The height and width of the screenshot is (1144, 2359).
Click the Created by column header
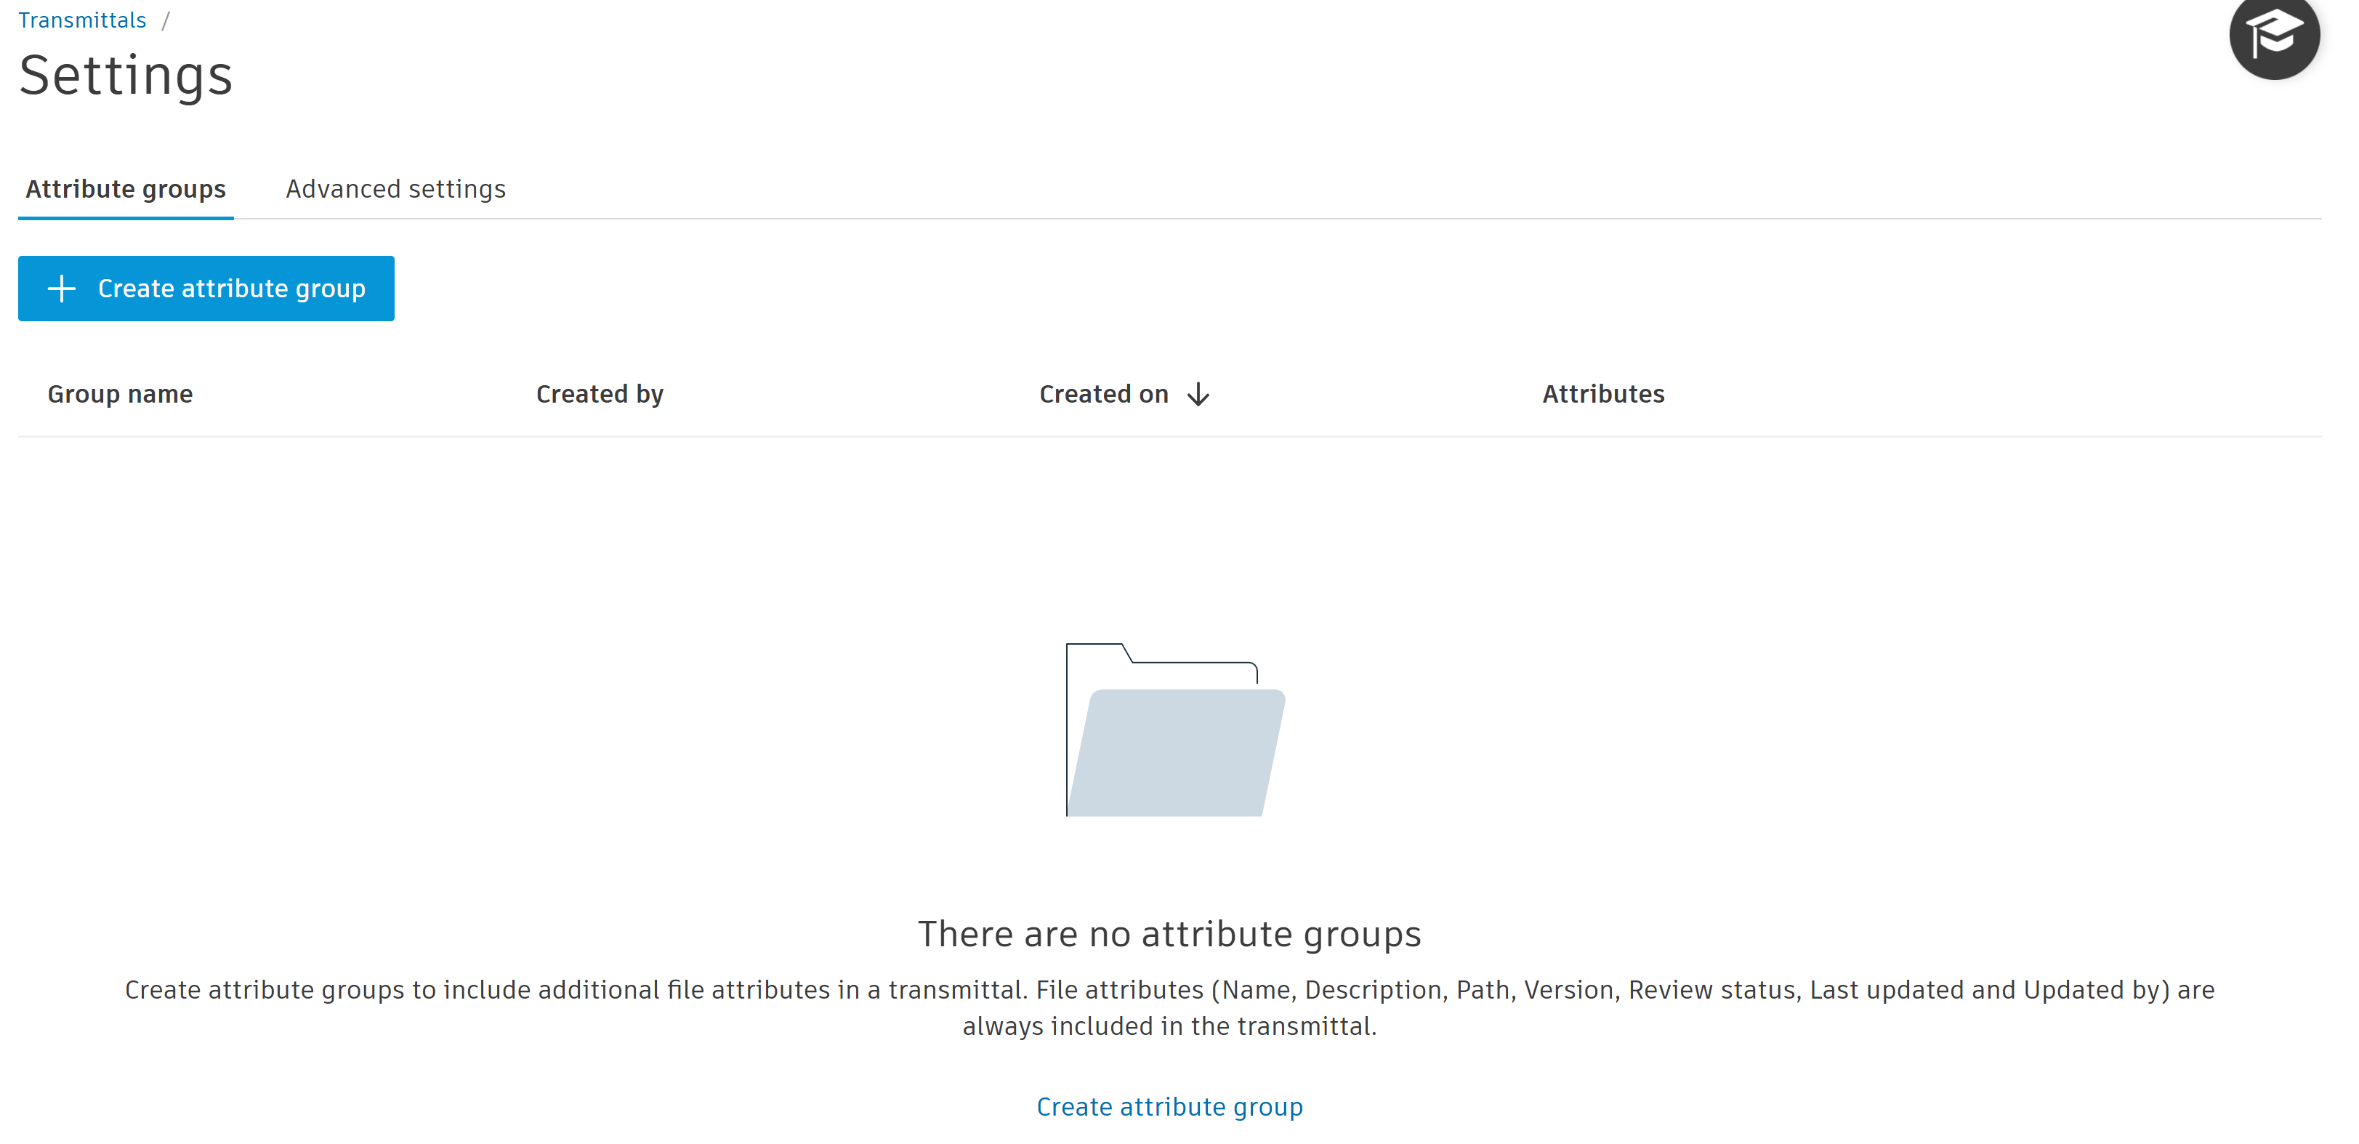click(x=599, y=395)
